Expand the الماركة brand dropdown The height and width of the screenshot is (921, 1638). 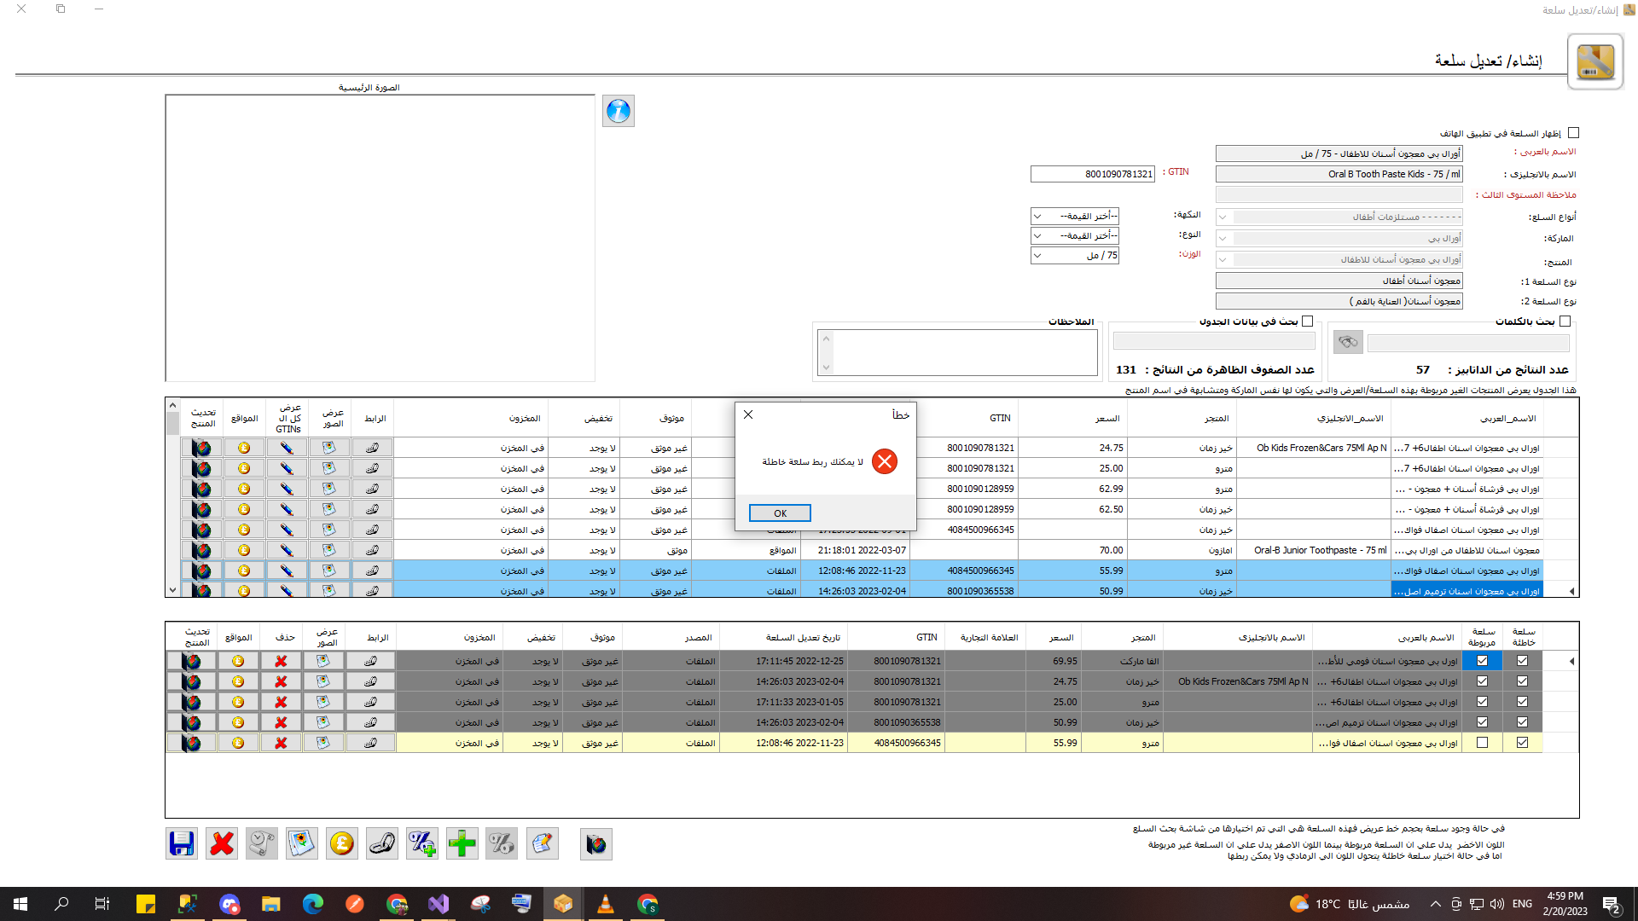1223,239
